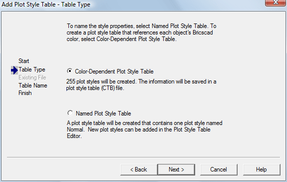Close the Add Plot Style Table dialog
Image resolution: width=287 pixels, height=182 pixels.
pos(276,3)
